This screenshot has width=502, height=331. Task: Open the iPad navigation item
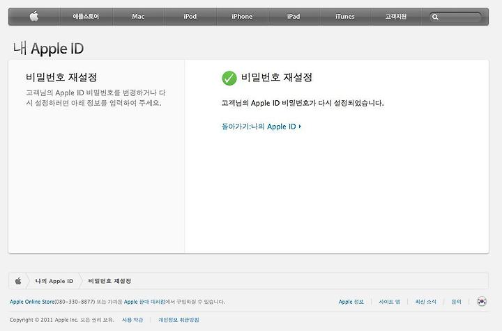[x=294, y=16]
